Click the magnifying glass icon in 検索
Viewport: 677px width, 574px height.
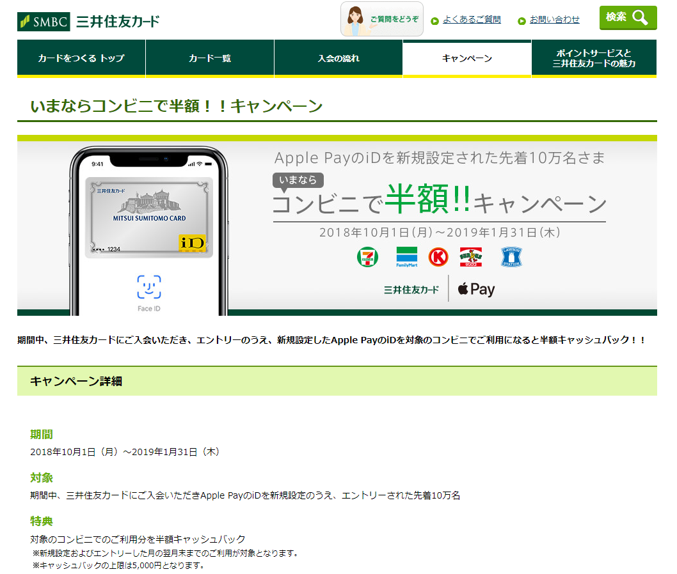coord(641,18)
